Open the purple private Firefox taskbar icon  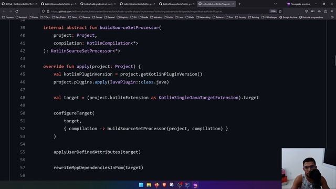click(x=195, y=185)
